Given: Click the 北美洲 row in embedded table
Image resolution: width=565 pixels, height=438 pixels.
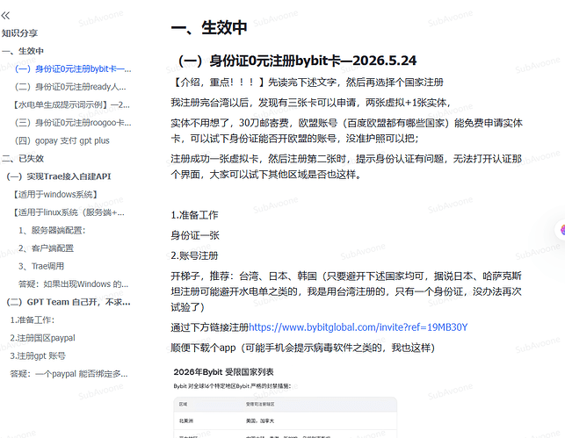Looking at the screenshot, I should pos(285,420).
